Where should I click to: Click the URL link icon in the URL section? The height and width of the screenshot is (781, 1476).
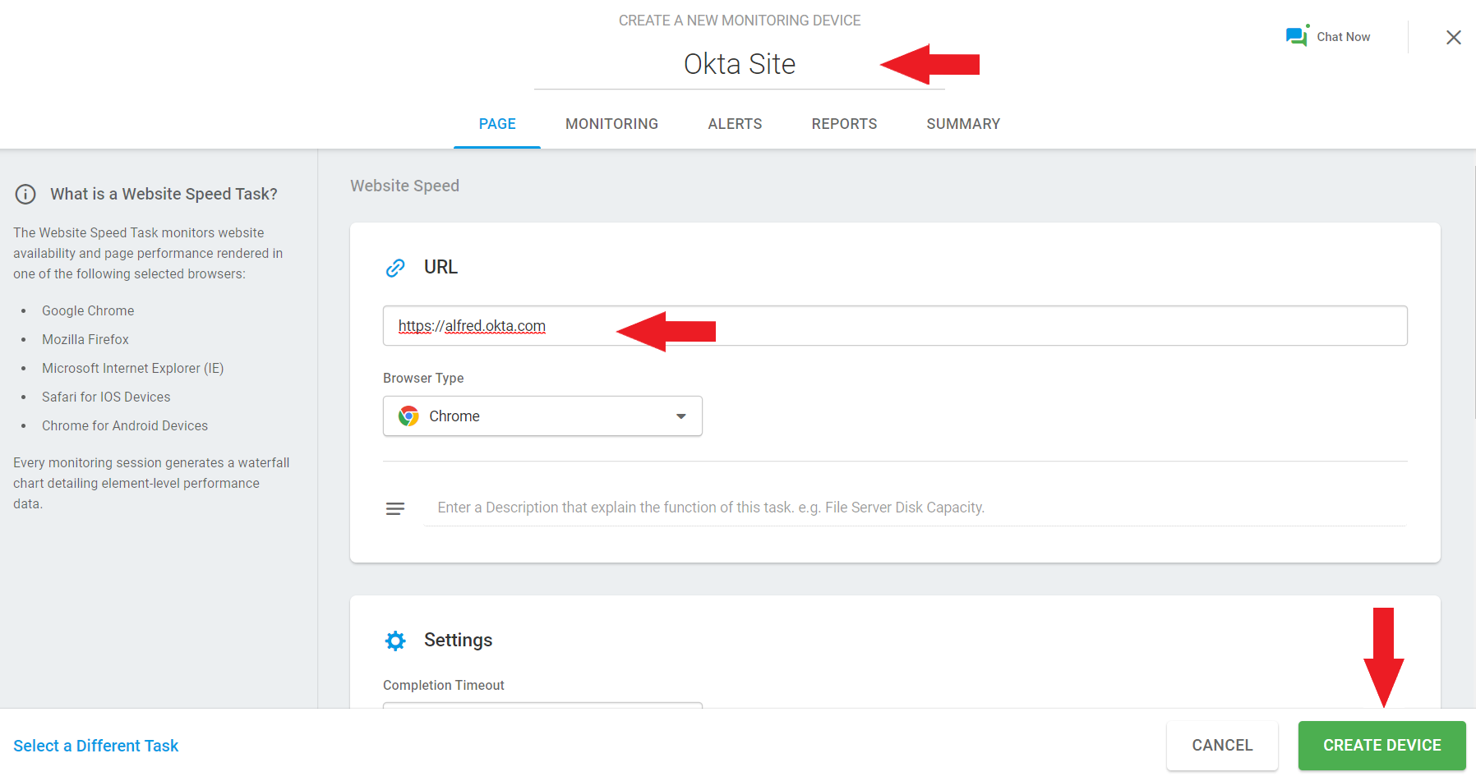(x=395, y=267)
